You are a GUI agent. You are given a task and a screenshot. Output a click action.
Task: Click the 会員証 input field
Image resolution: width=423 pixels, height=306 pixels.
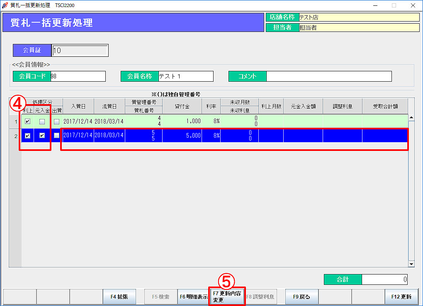click(x=80, y=51)
